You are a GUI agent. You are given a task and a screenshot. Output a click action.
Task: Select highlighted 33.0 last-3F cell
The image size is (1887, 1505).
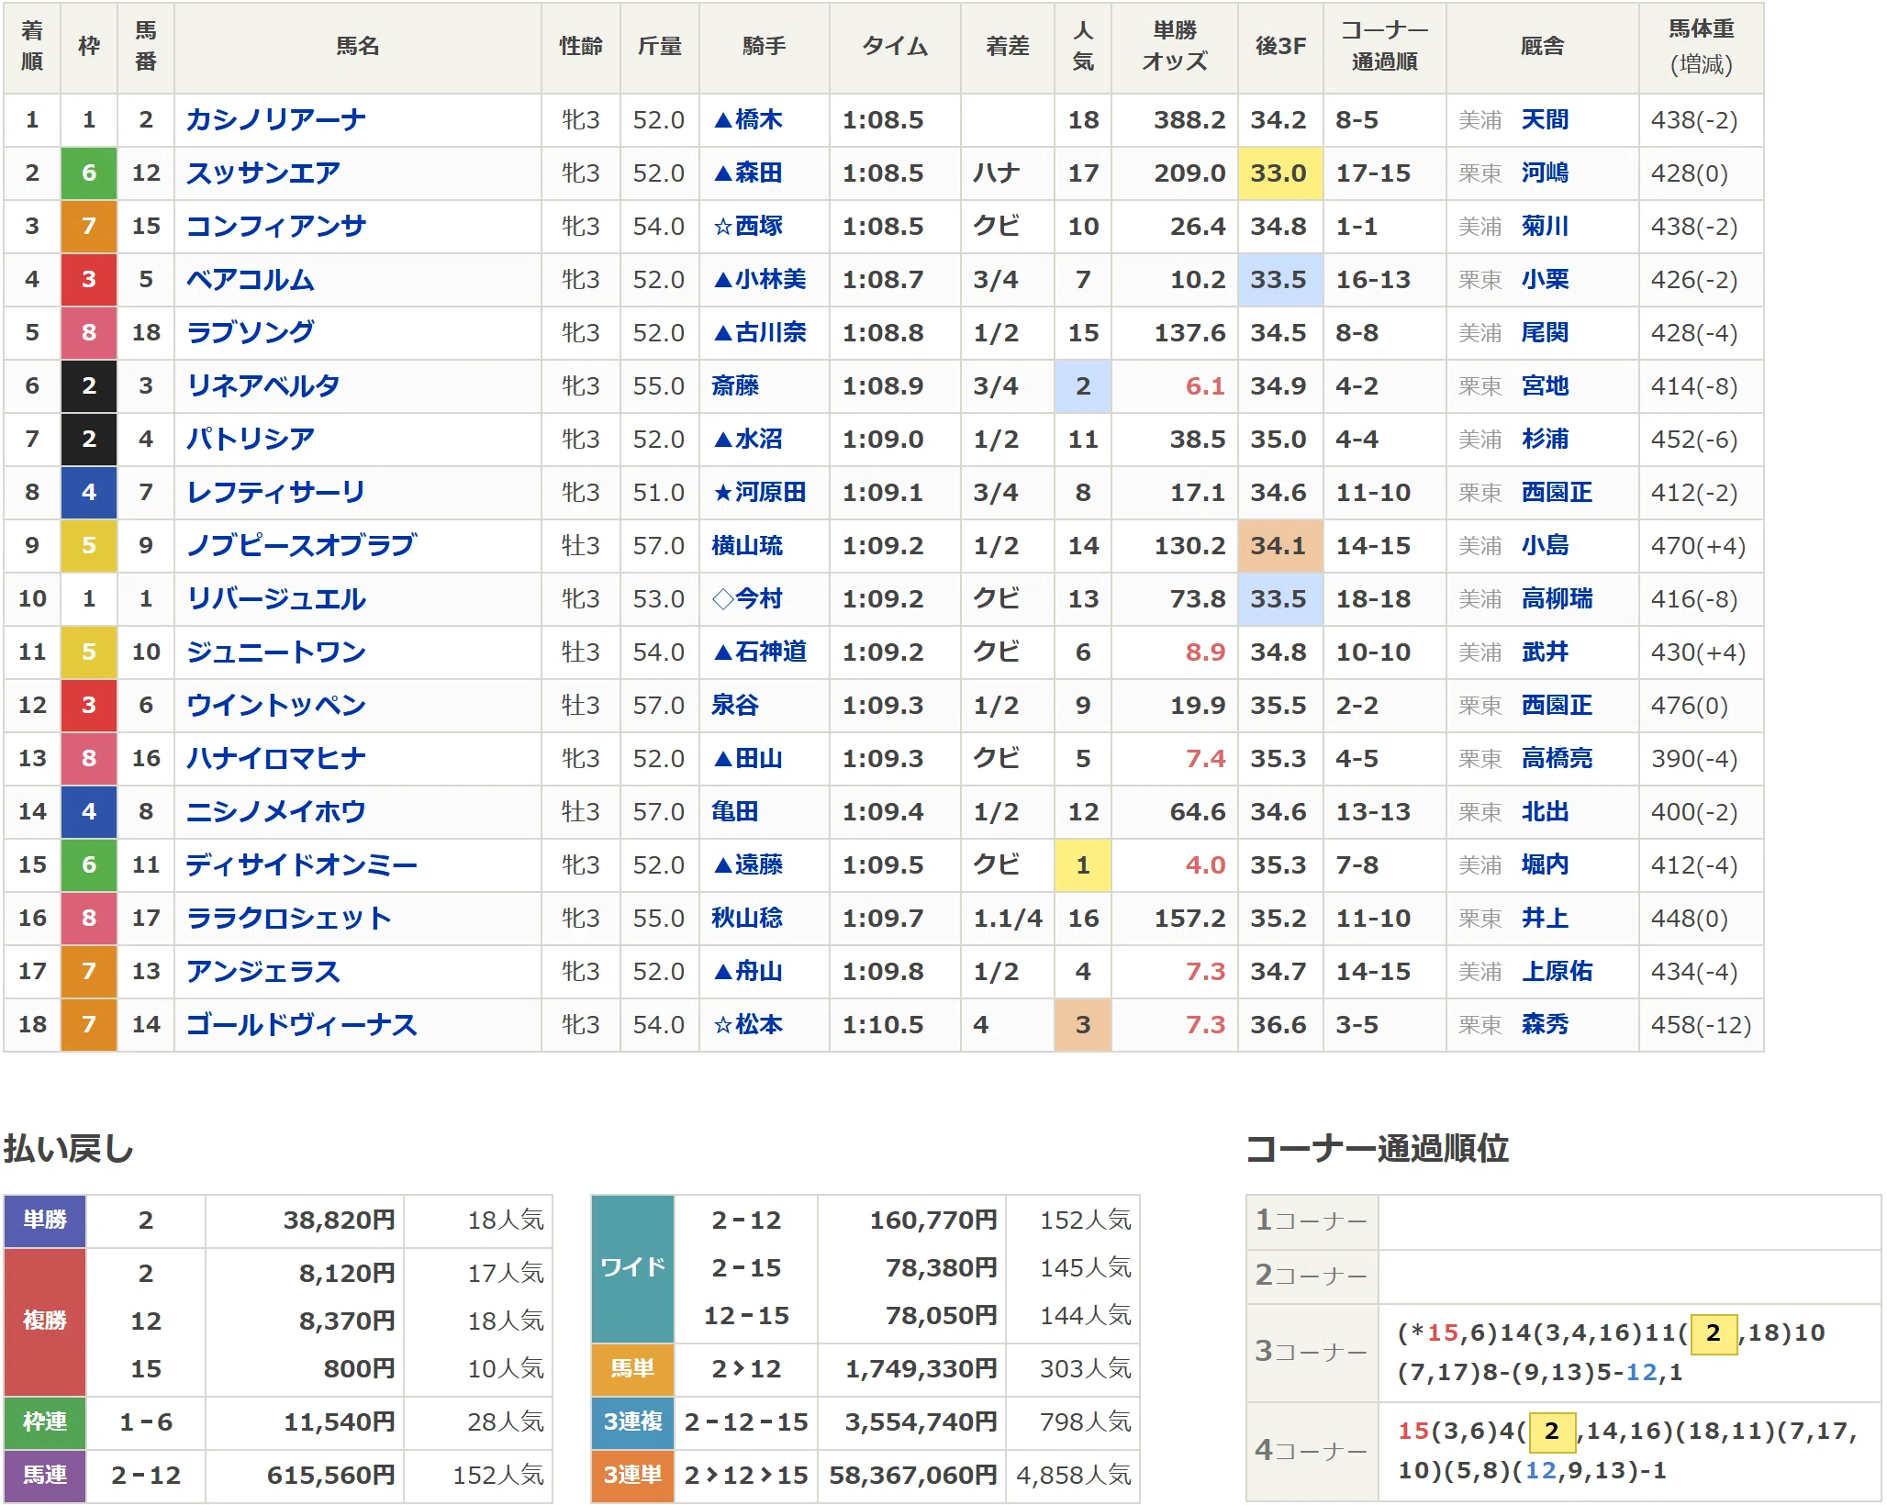coord(1280,173)
